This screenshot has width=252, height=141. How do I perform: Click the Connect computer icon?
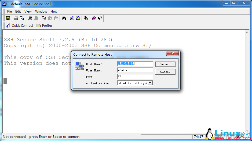[x=30, y=18]
